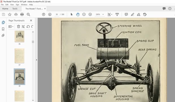Expand the thumbnails options menu
Screen dimensions: 175x102
tap(11, 26)
